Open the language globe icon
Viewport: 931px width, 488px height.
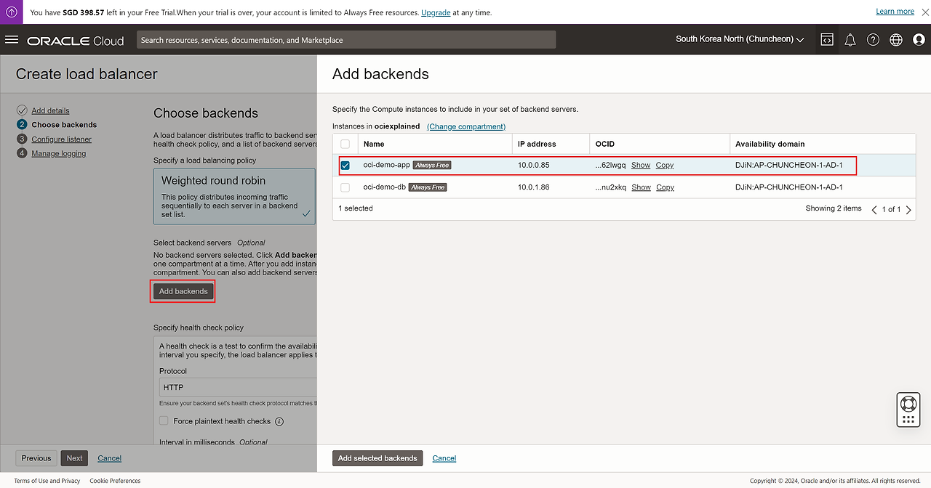coord(895,40)
